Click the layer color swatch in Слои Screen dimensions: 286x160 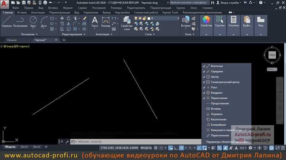point(149,18)
